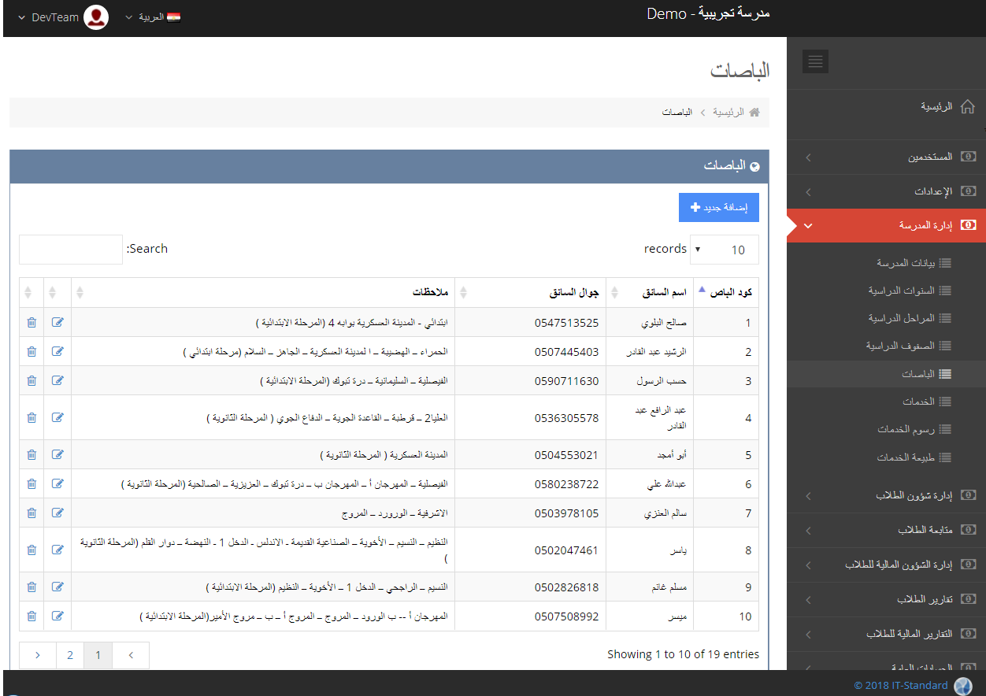Expand the المستخدمين sidebar menu
The width and height of the screenshot is (986, 696).
(886, 157)
